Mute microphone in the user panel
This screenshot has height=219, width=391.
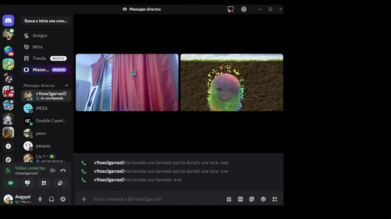40,199
